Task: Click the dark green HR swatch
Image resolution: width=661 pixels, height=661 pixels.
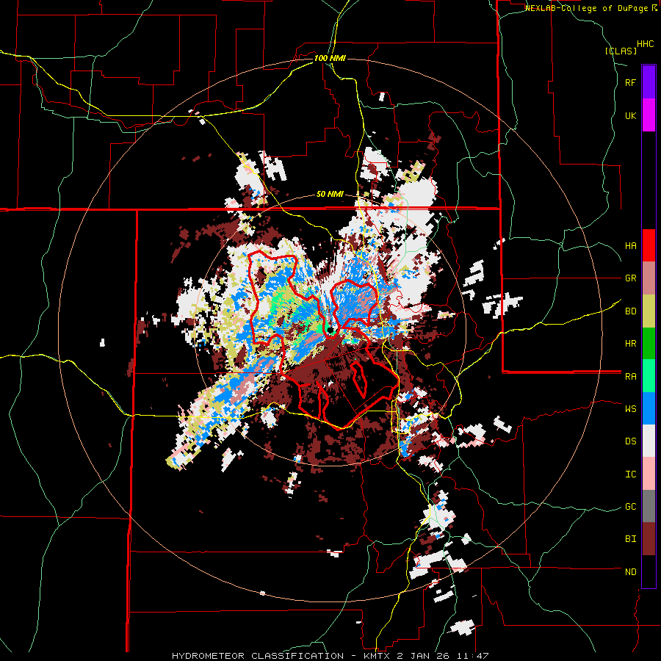Action: click(x=649, y=343)
